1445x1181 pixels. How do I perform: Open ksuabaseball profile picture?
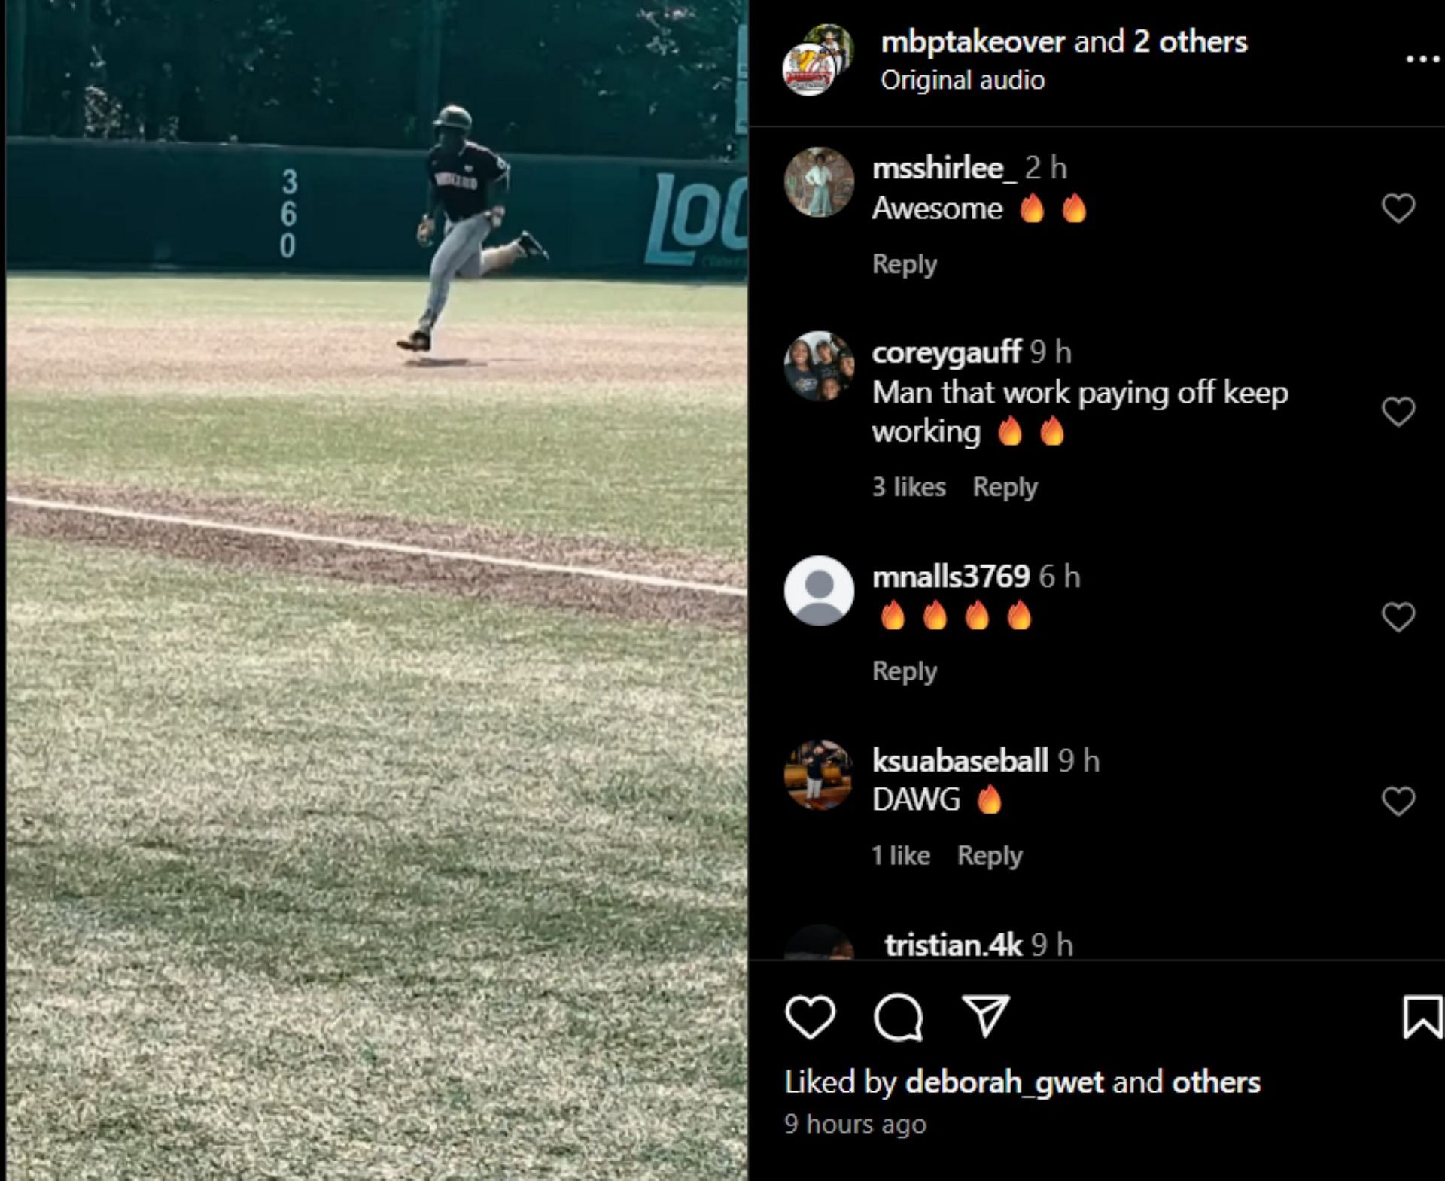pyautogui.click(x=819, y=775)
